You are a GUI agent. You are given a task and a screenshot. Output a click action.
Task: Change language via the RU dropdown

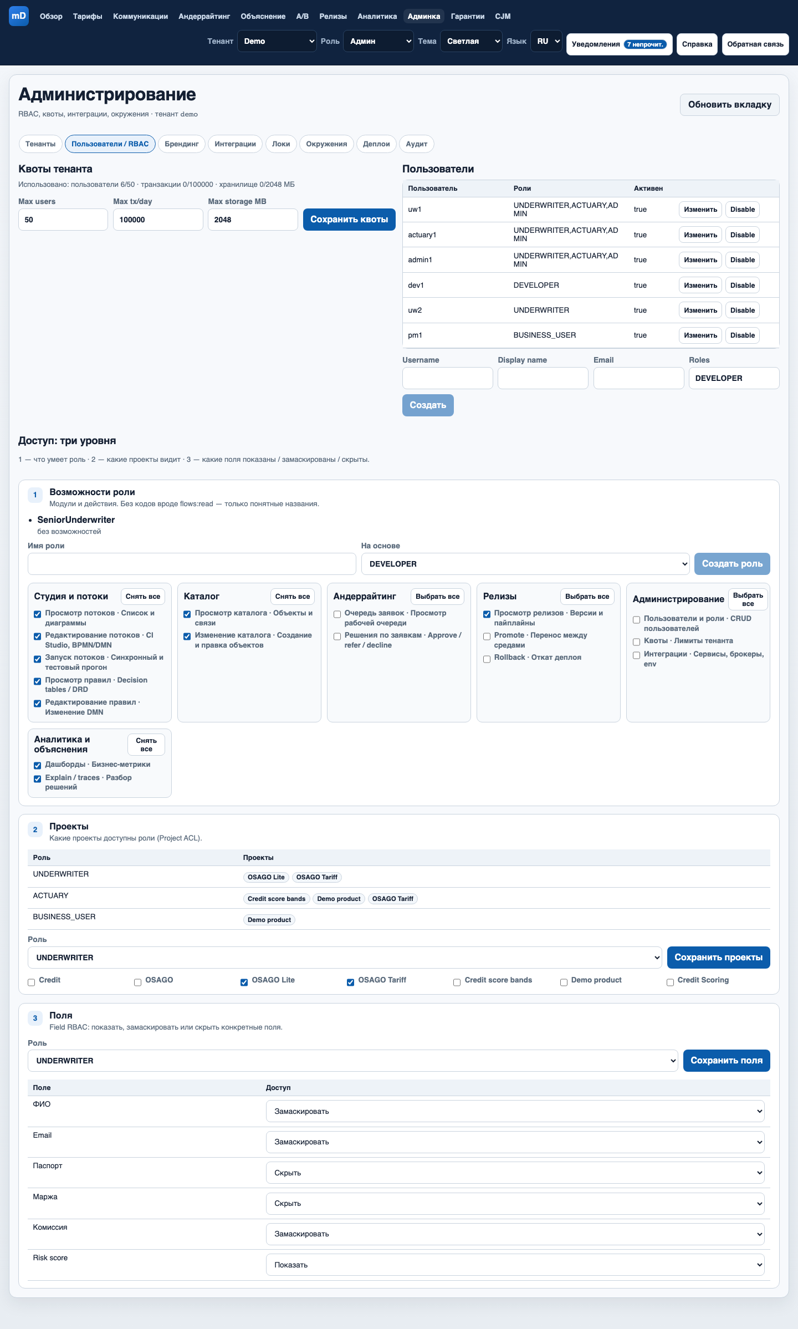coord(546,41)
